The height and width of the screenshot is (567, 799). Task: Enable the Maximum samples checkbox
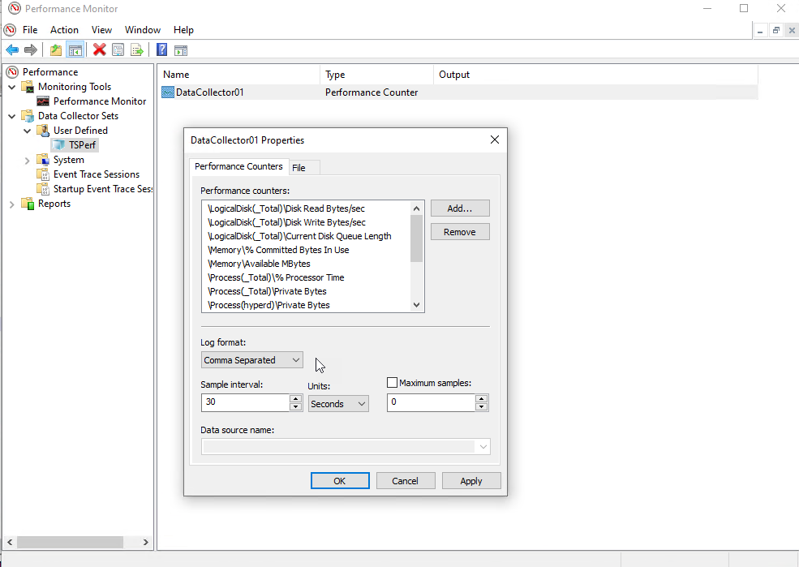point(392,382)
